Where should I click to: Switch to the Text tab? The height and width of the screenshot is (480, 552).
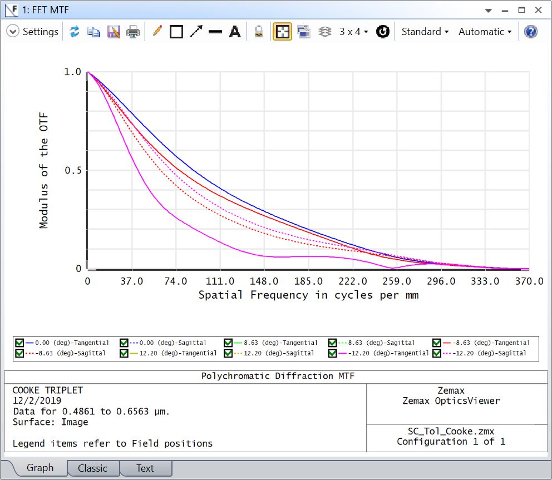click(145, 468)
